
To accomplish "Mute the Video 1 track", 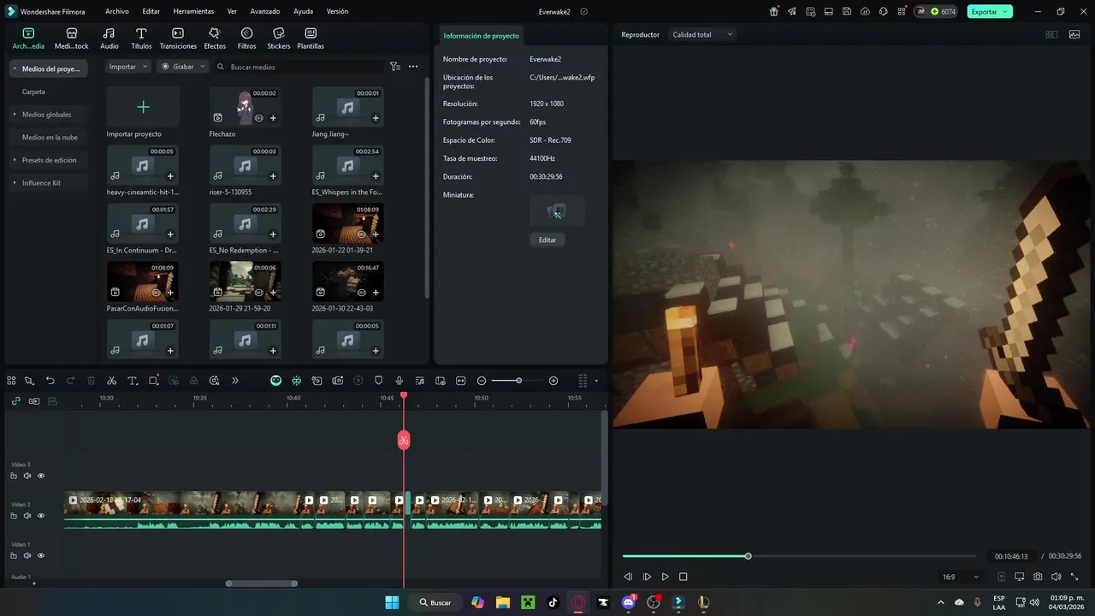I will pos(27,555).
